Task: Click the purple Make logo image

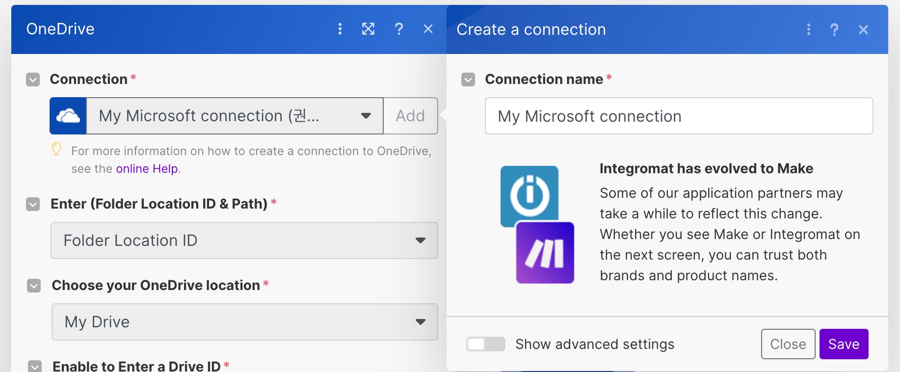Action: [x=545, y=253]
